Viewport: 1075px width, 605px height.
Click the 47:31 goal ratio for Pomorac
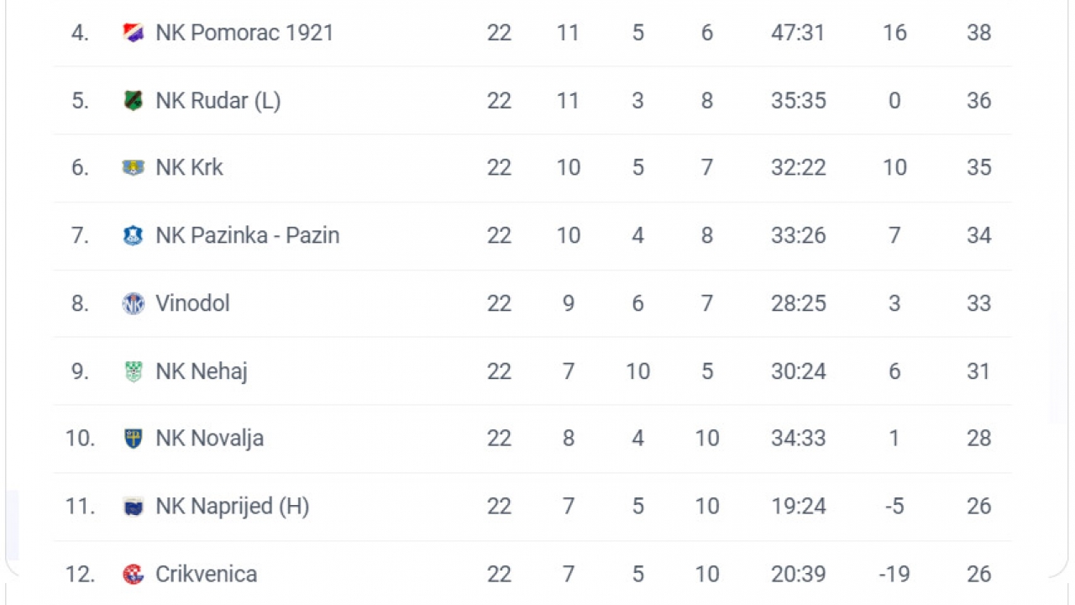[x=799, y=33]
